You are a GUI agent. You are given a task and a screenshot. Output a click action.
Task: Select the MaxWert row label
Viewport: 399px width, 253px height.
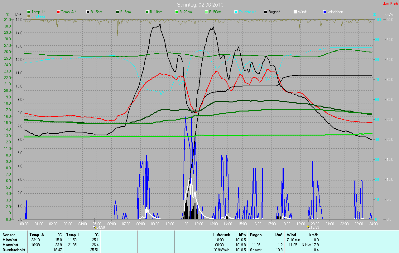10,245
